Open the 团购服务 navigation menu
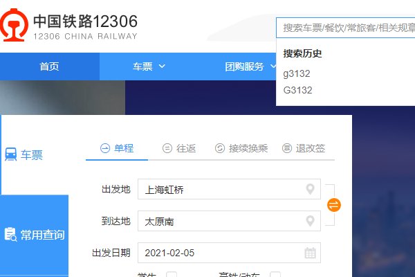Viewport: 415px width, 277px height. pyautogui.click(x=244, y=66)
